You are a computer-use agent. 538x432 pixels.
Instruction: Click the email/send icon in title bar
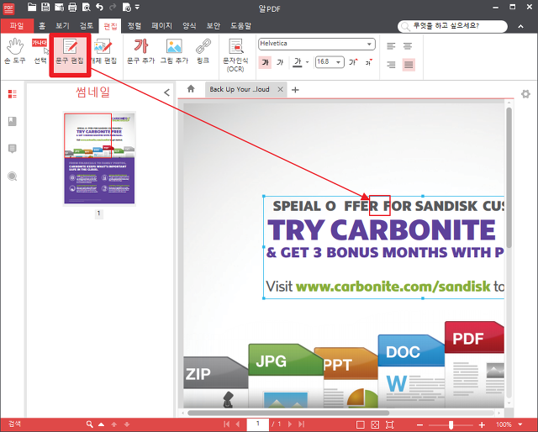(59, 7)
